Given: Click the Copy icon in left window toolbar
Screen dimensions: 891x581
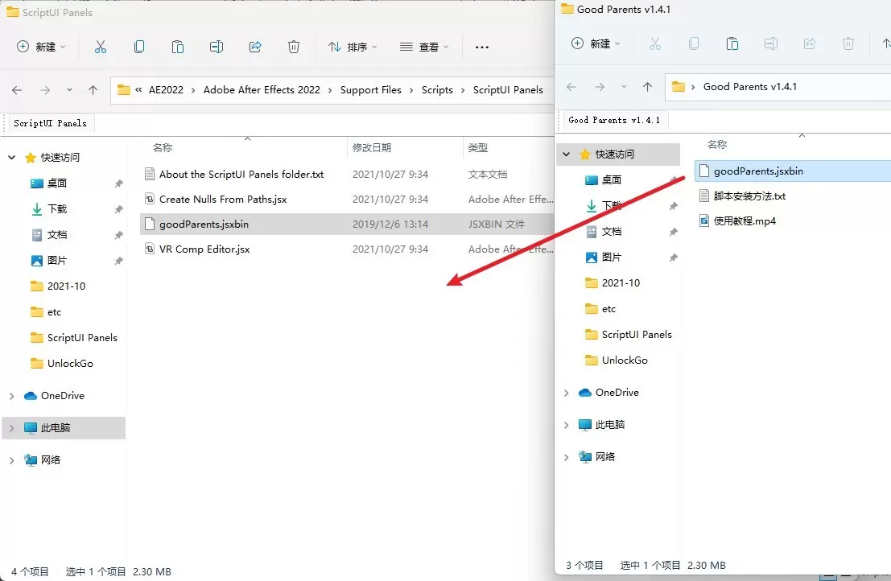Looking at the screenshot, I should [139, 47].
